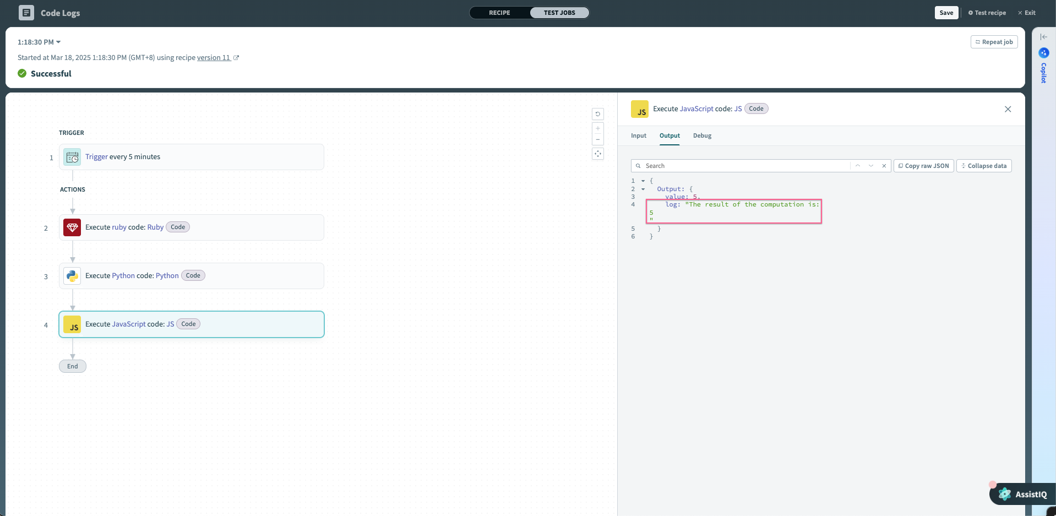Collapse the Copilot sidebar with the arrow
This screenshot has width=1056, height=516.
pos(1044,36)
